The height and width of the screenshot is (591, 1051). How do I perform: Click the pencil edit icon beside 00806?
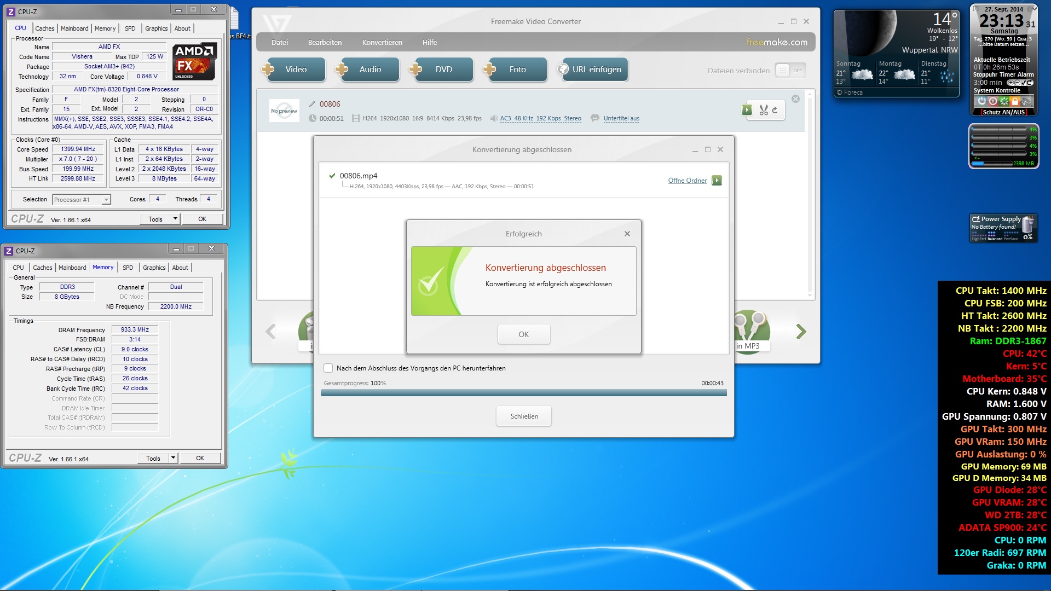click(312, 104)
